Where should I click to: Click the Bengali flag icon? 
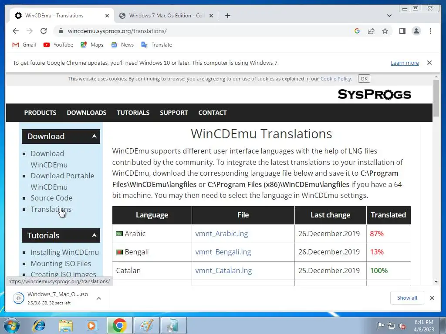119,252
